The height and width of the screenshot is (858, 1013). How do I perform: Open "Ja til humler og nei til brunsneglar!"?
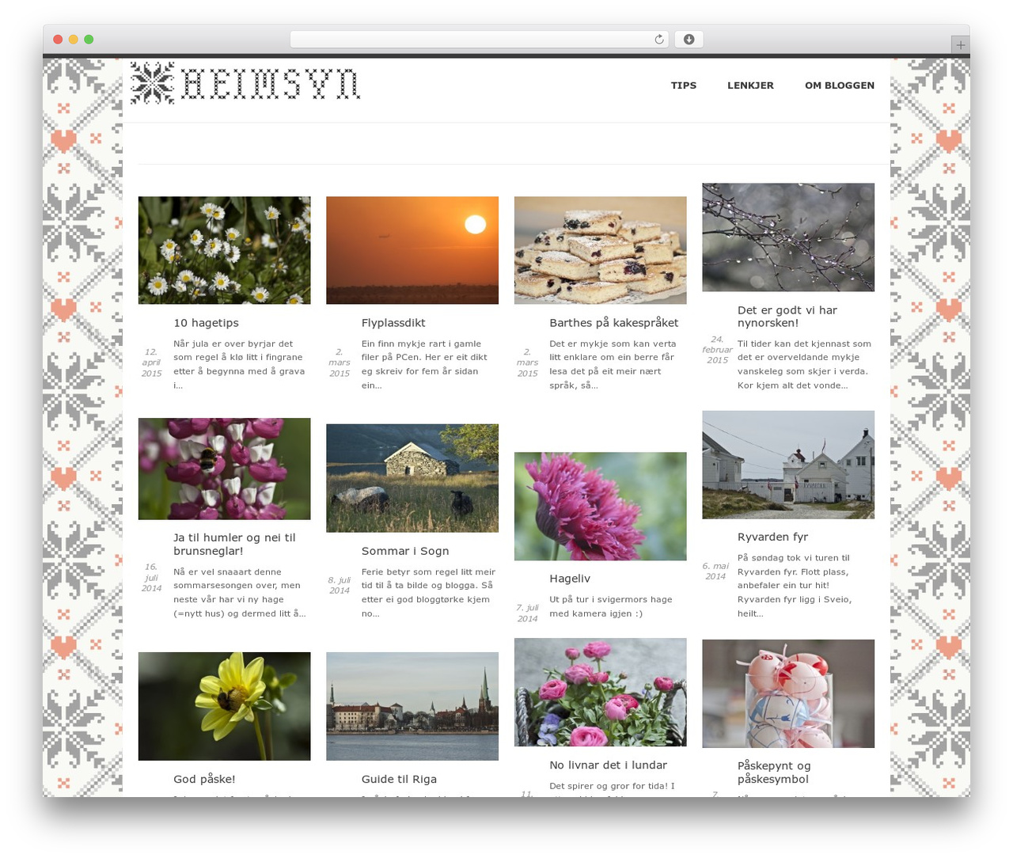point(234,544)
